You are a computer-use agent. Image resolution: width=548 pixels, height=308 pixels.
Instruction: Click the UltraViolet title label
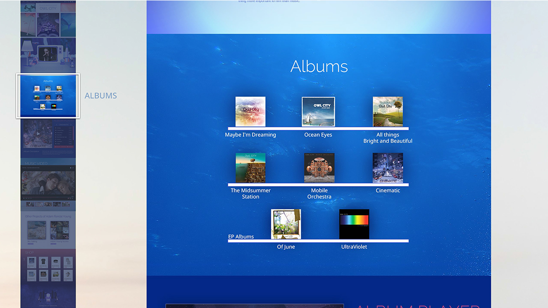(x=354, y=247)
